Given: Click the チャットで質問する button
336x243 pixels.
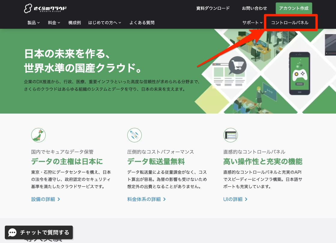Looking at the screenshot, I should click(x=39, y=233).
